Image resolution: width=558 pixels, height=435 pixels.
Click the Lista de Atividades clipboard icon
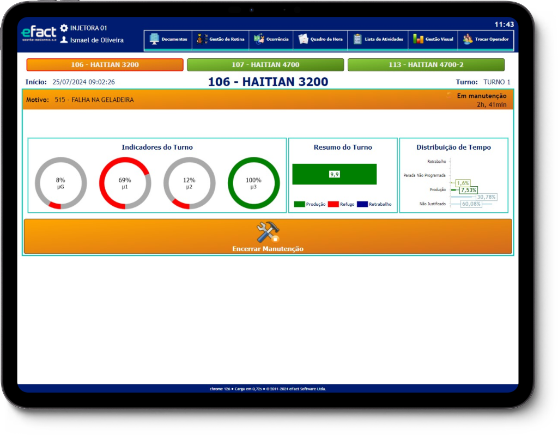[357, 39]
